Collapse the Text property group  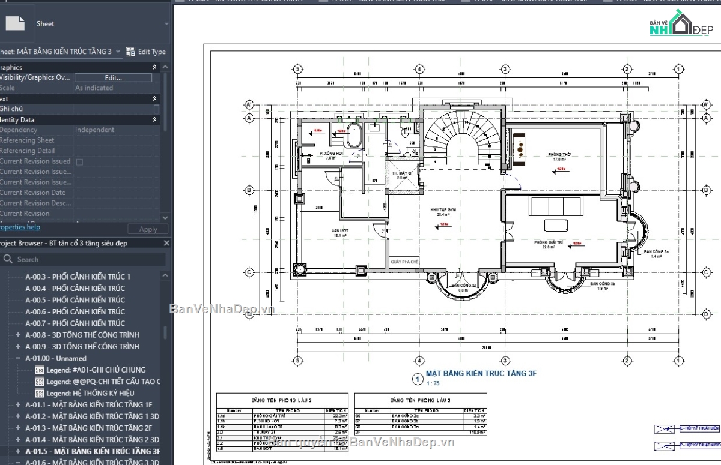click(x=154, y=99)
